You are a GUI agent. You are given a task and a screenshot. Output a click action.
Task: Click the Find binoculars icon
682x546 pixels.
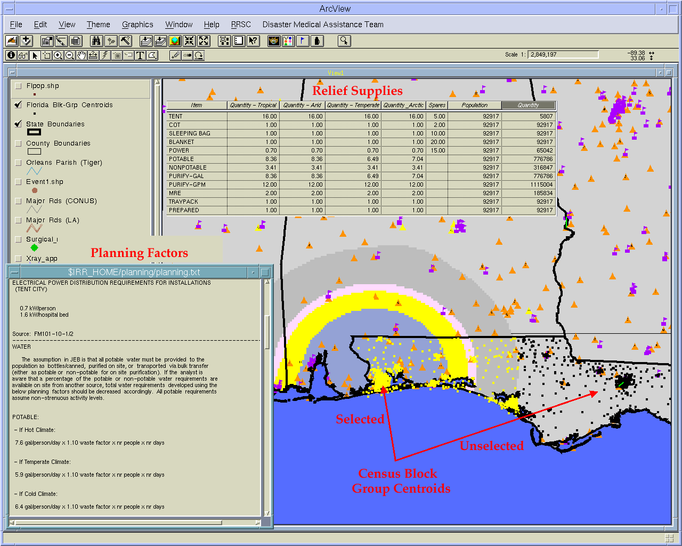click(96, 41)
